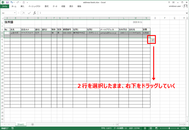Click the zoom slider handle
This screenshot has width=189, height=130.
(x=169, y=128)
